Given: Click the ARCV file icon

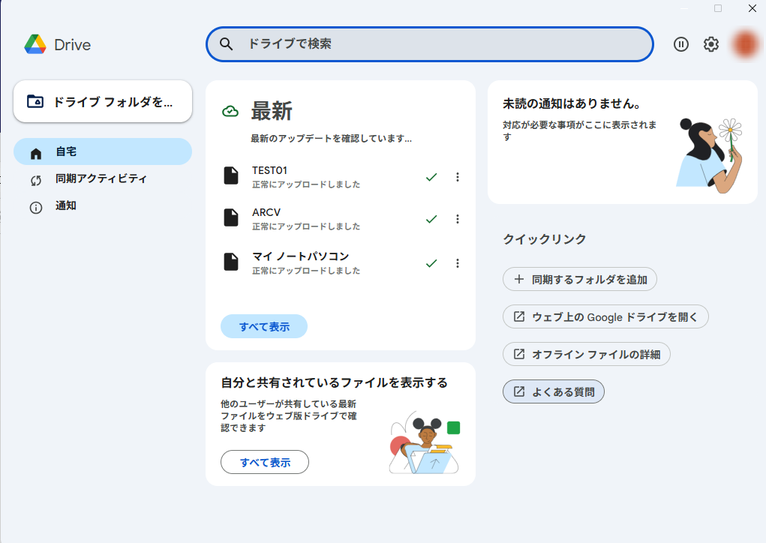Looking at the screenshot, I should 231,218.
